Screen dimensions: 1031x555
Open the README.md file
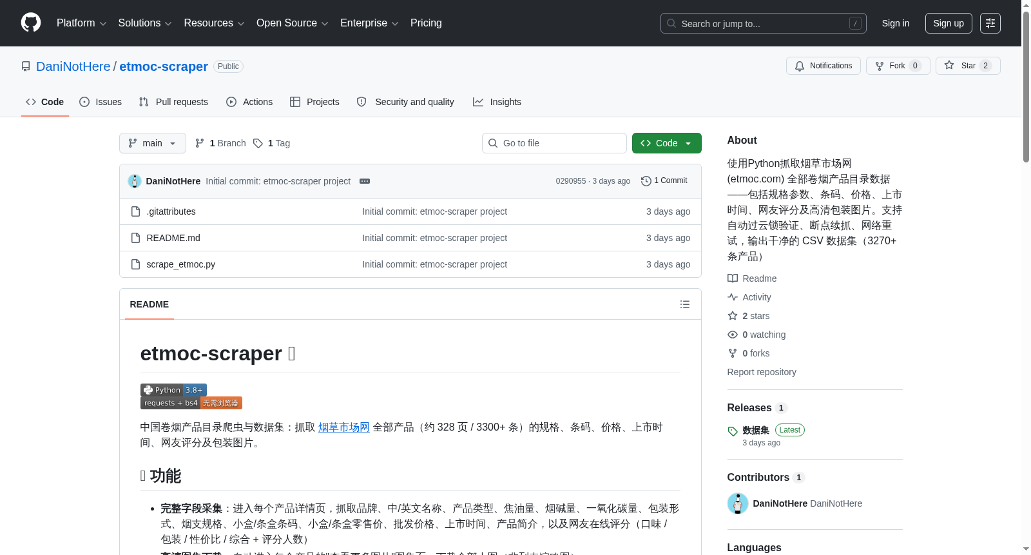[x=173, y=238]
